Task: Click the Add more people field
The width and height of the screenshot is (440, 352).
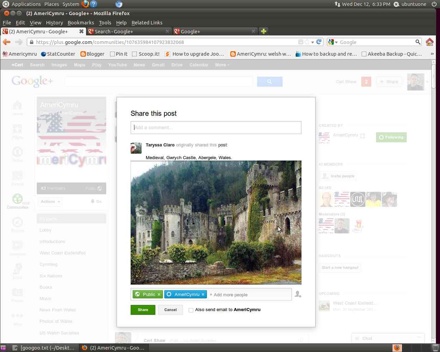Action: click(x=249, y=295)
